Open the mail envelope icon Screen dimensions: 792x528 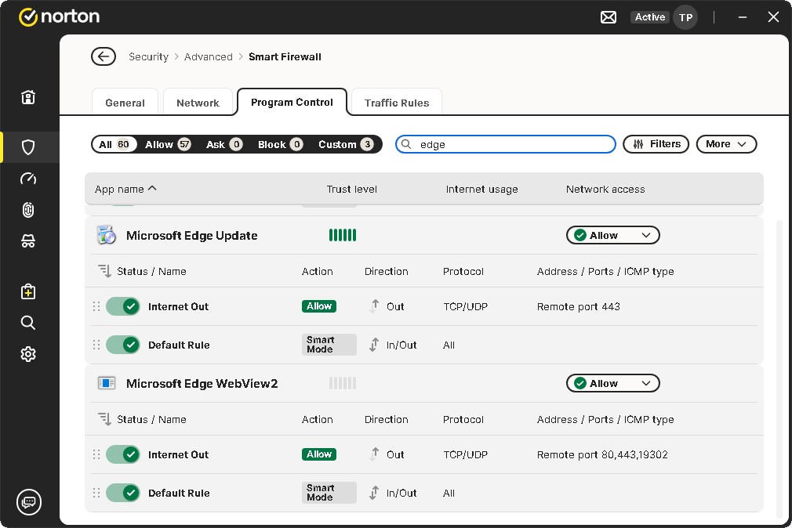(x=609, y=17)
